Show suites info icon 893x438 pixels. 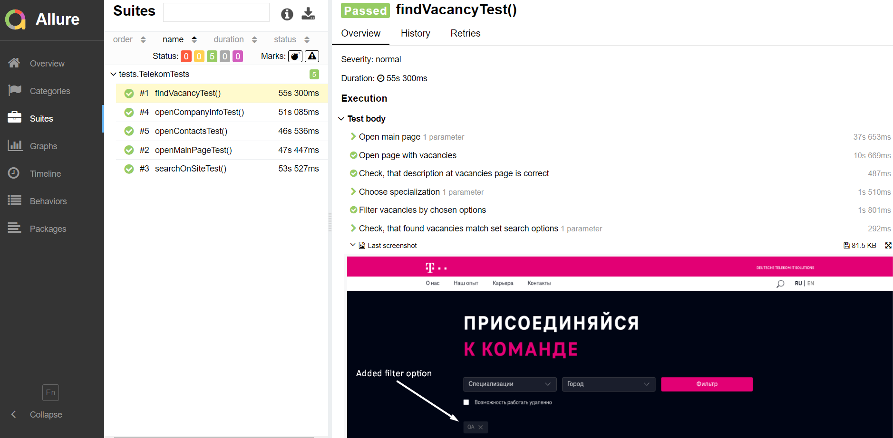pyautogui.click(x=287, y=14)
